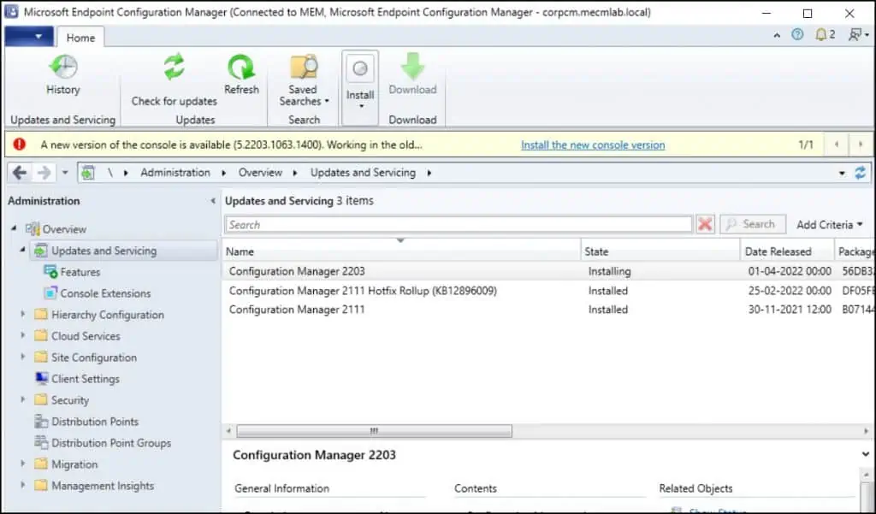The image size is (876, 514).
Task: Expand the Management Insights folder
Action: 23,486
